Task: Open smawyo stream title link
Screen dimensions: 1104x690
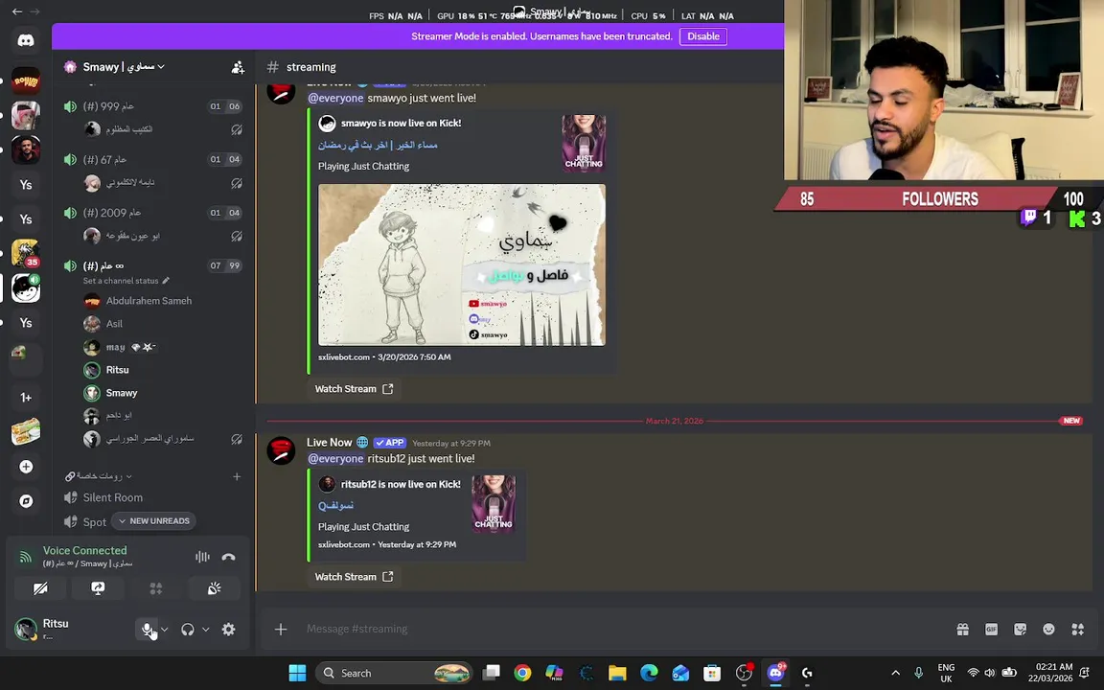Action: pos(378,145)
